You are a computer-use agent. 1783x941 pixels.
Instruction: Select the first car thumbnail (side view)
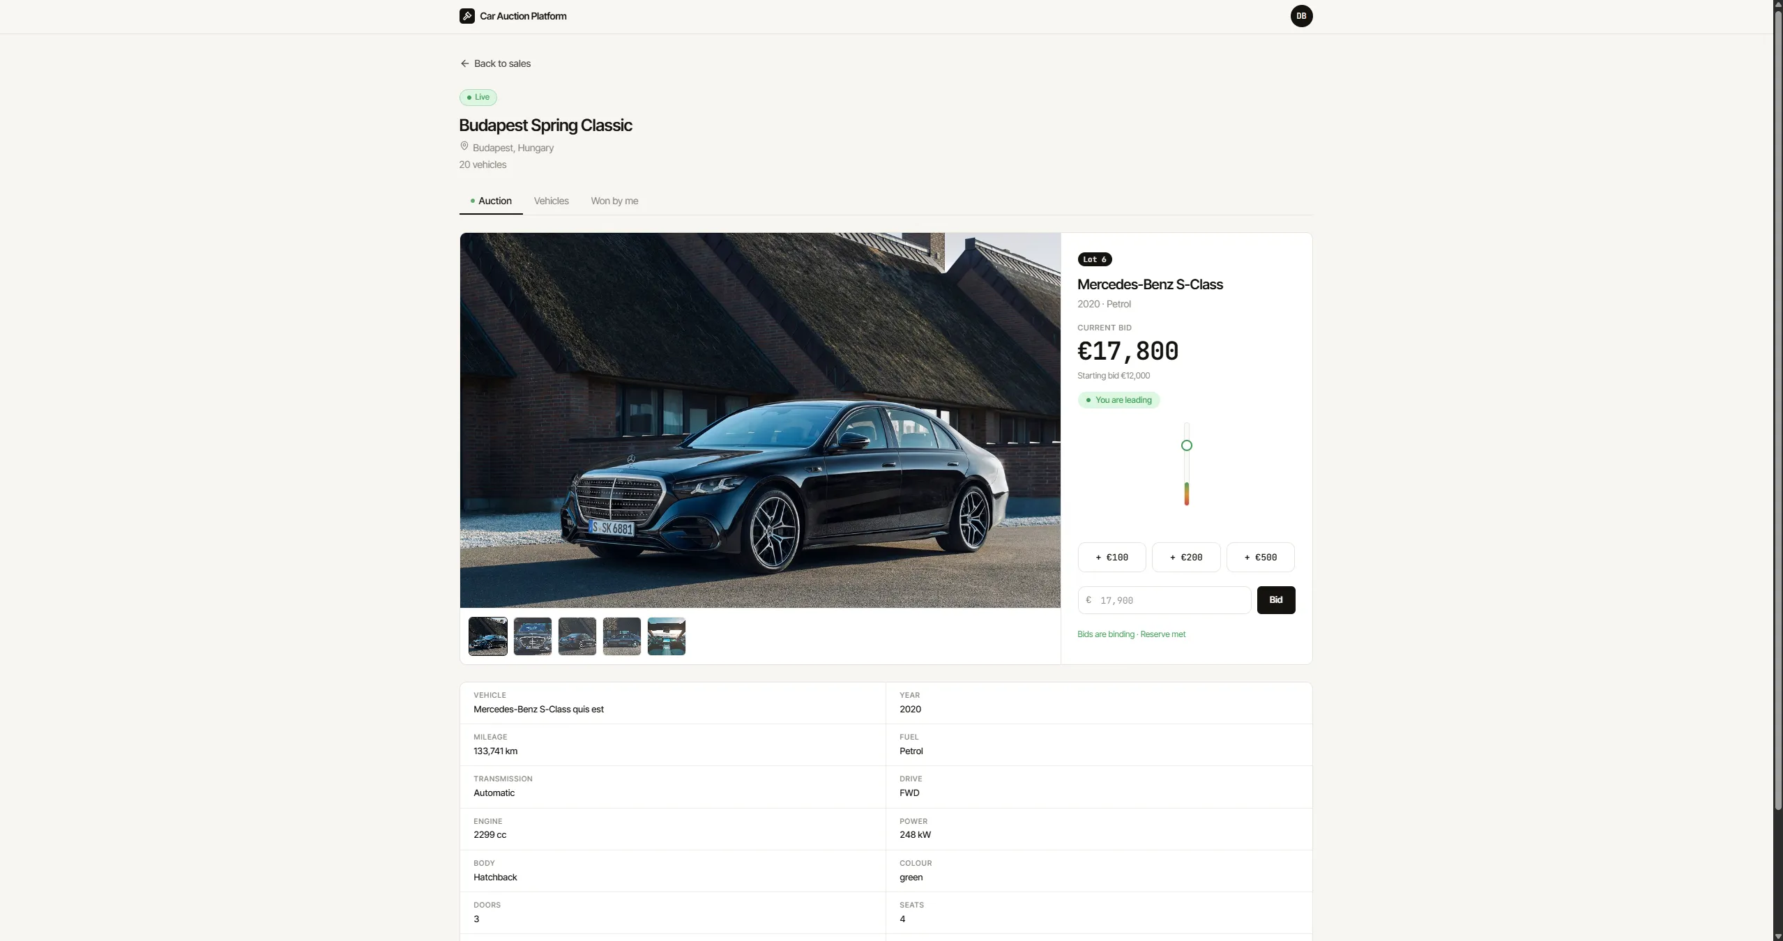coord(488,636)
